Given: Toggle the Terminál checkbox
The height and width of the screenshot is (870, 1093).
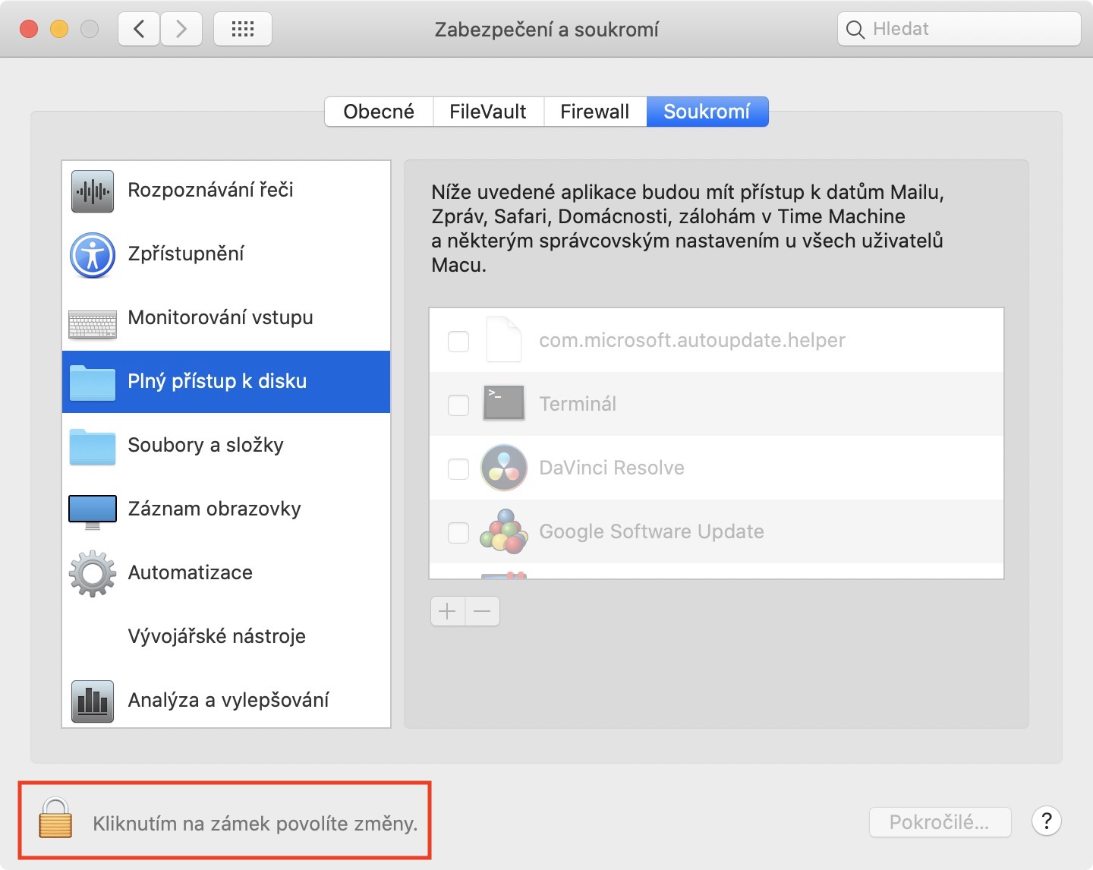Looking at the screenshot, I should pyautogui.click(x=458, y=405).
